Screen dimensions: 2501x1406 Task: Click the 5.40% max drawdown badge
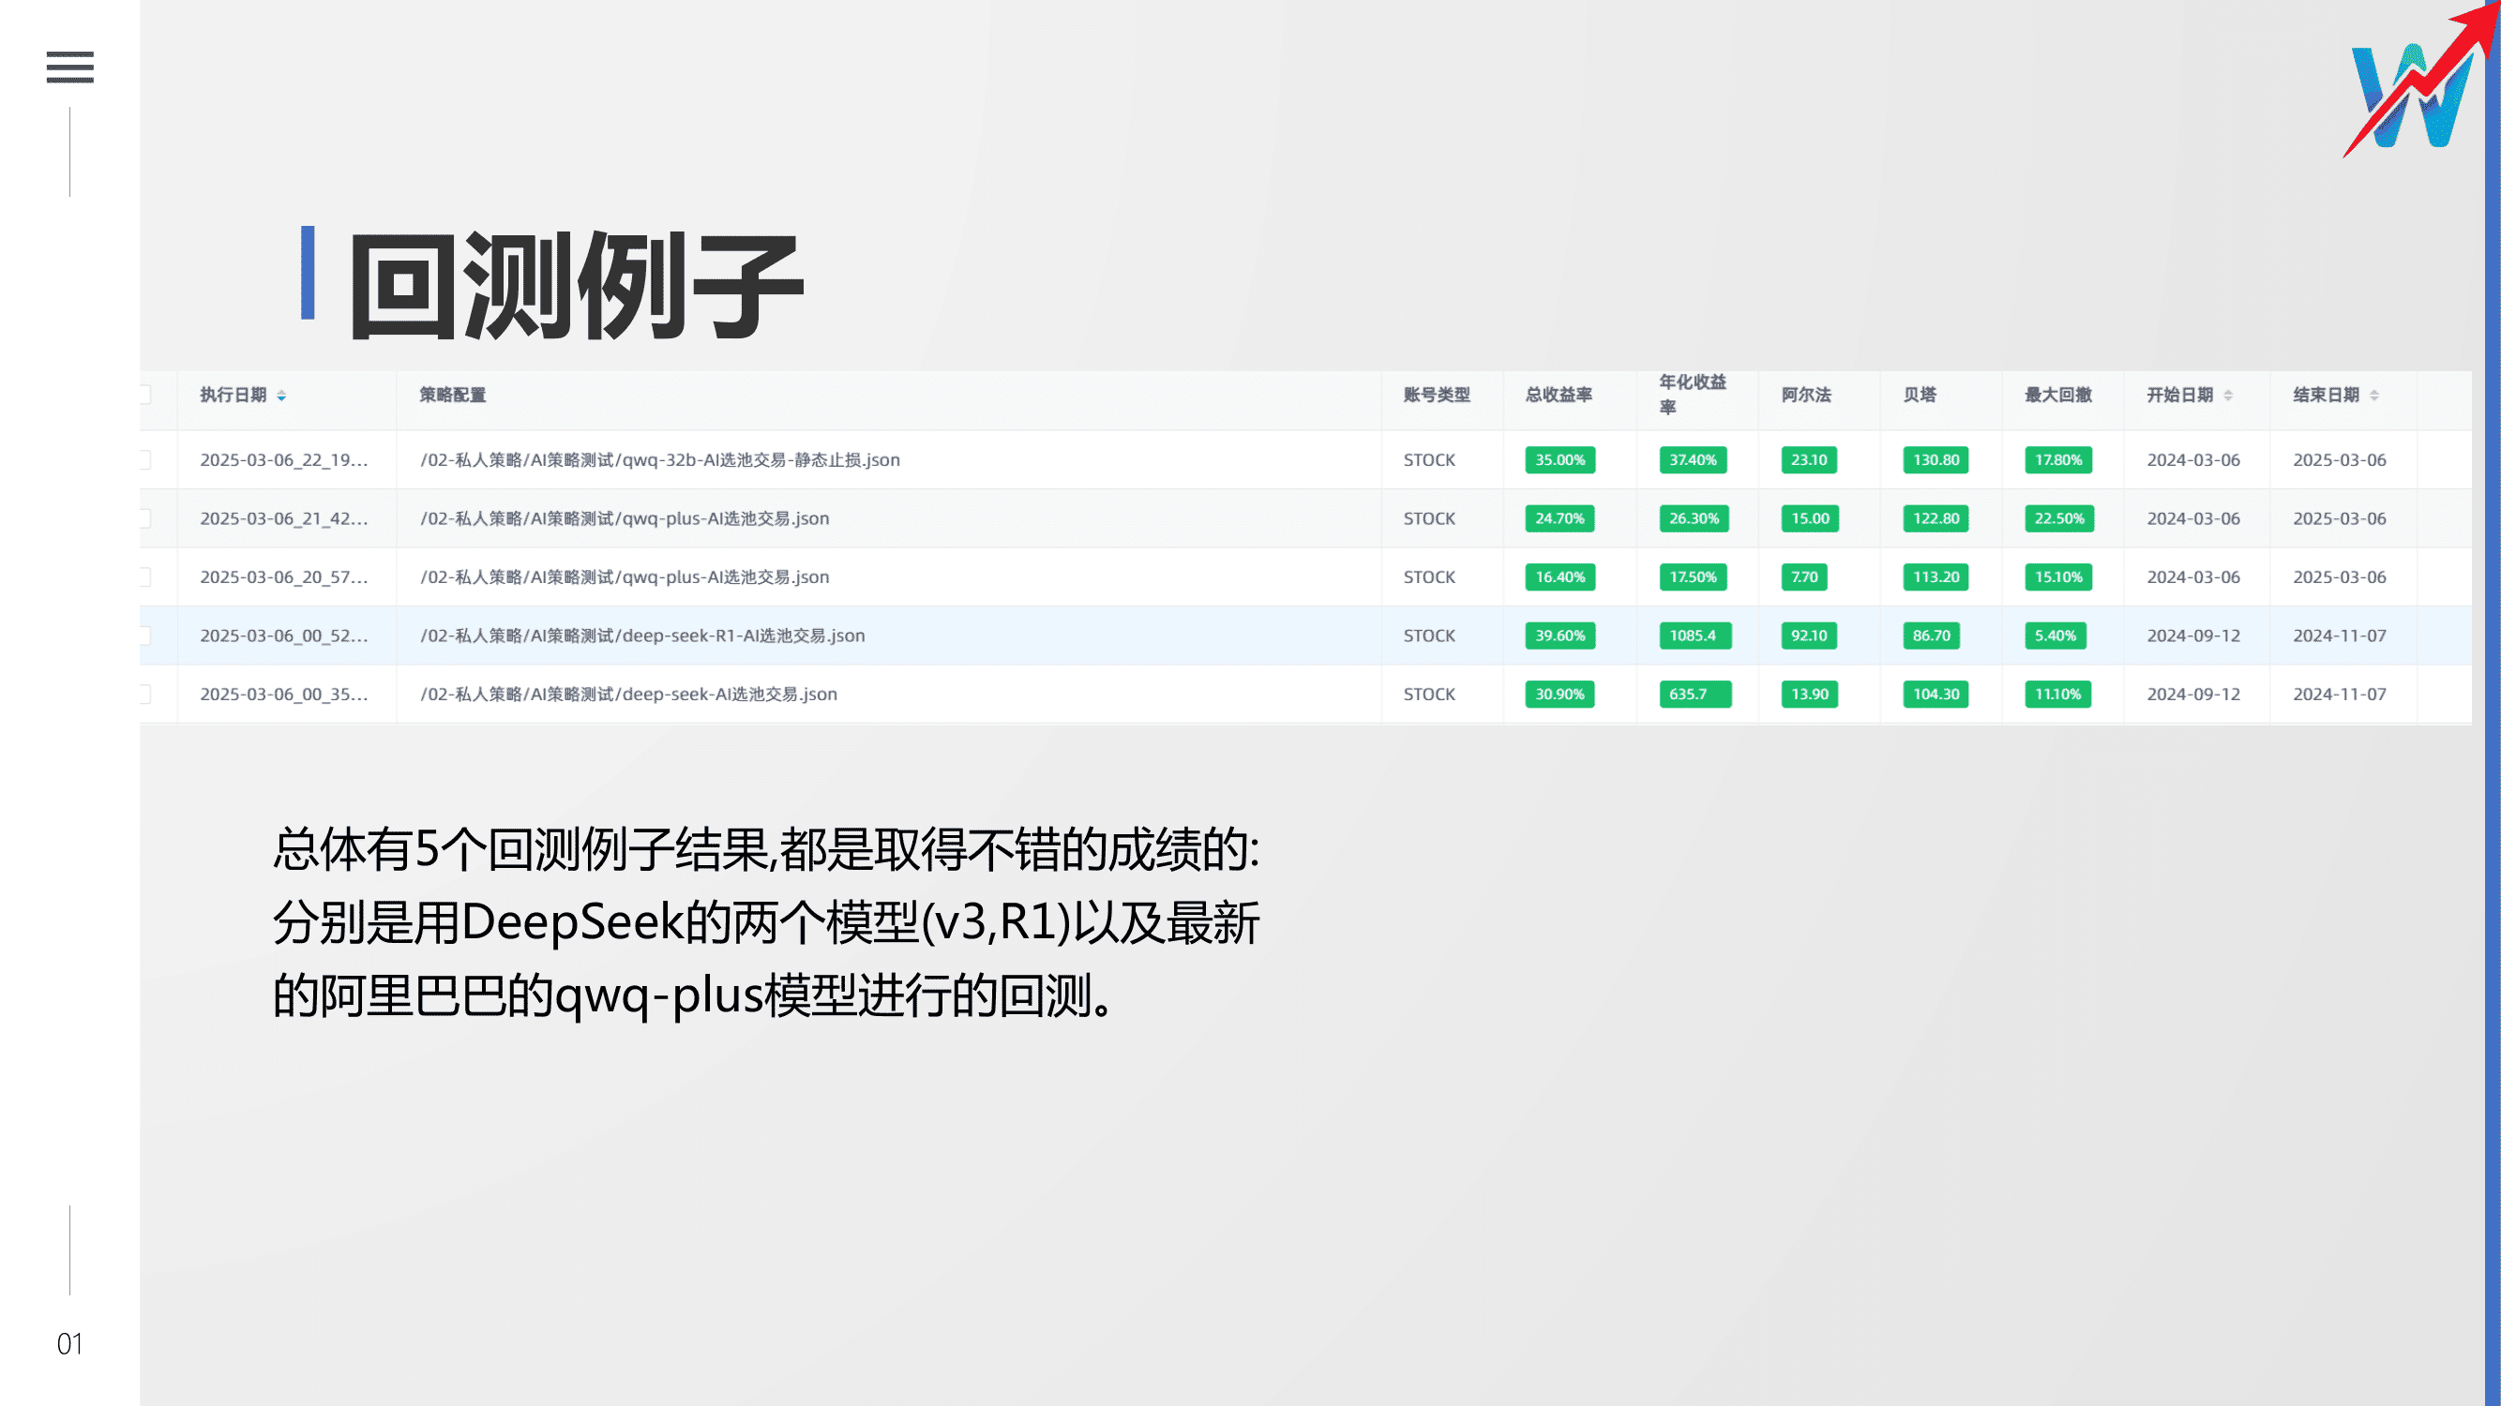[2056, 636]
